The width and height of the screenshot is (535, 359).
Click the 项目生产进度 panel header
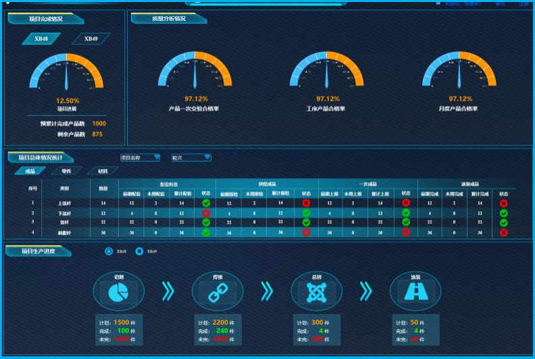39,251
